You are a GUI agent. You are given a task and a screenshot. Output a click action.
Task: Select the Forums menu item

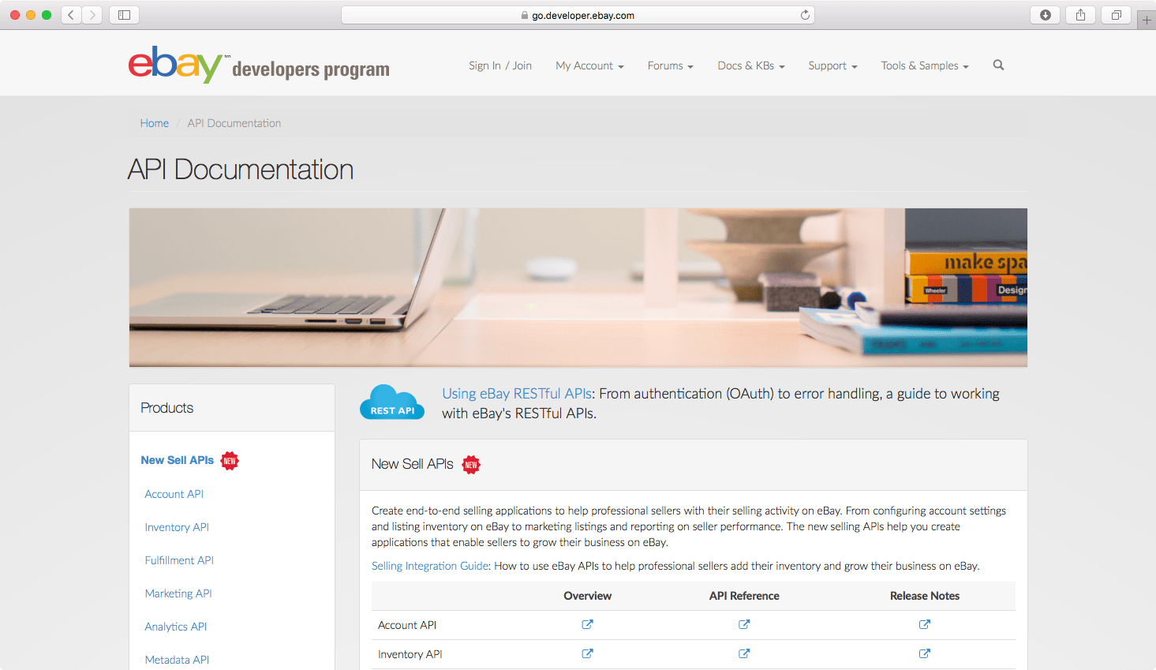(x=669, y=66)
